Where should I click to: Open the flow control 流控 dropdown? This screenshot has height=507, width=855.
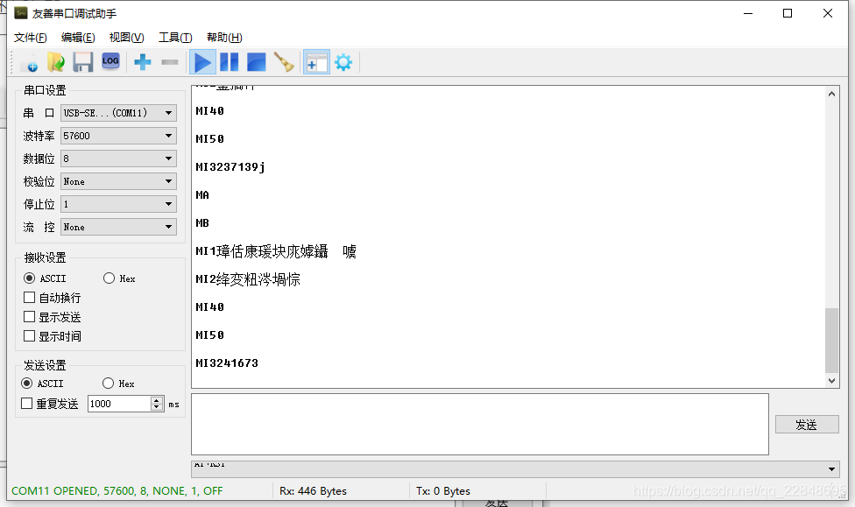118,227
